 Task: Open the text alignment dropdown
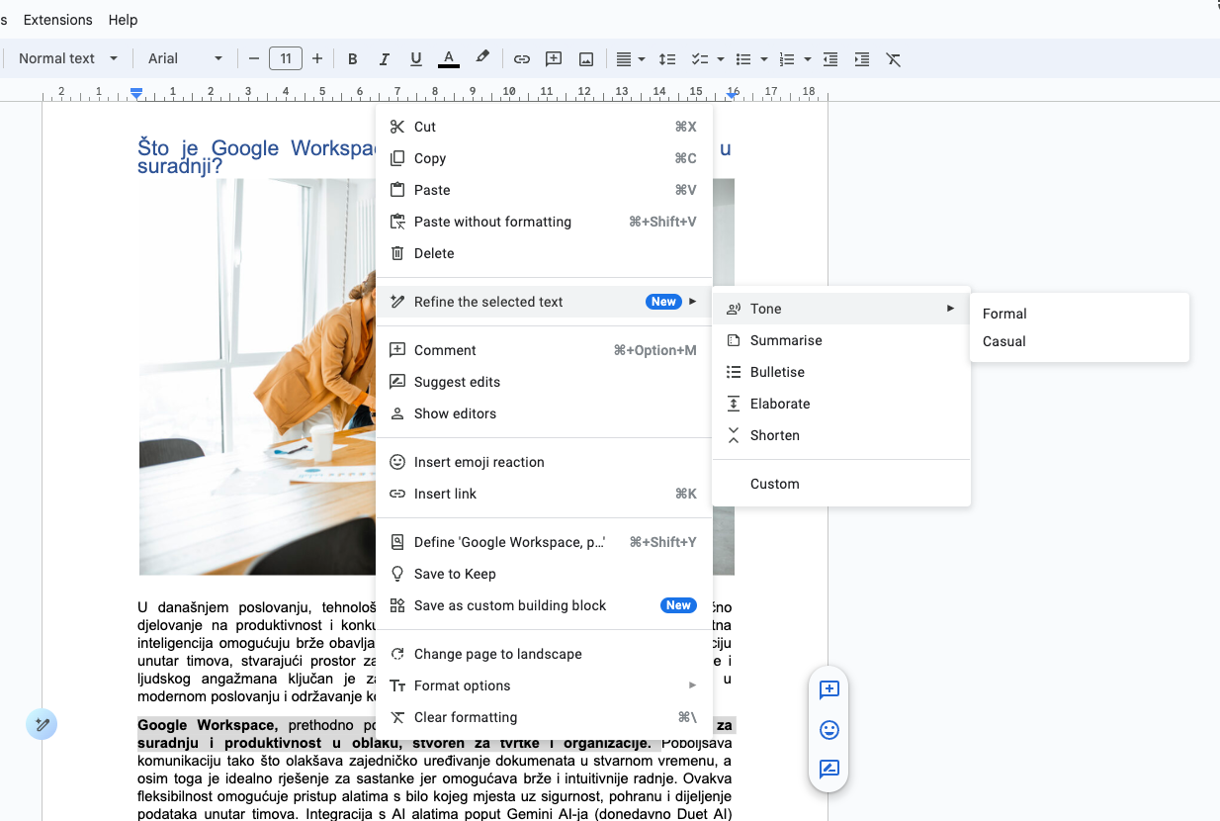(630, 59)
